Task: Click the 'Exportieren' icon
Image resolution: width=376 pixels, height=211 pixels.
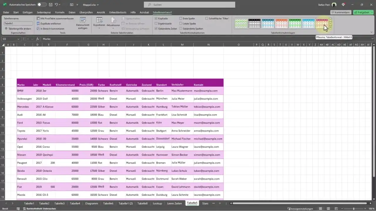Action: 99,21
